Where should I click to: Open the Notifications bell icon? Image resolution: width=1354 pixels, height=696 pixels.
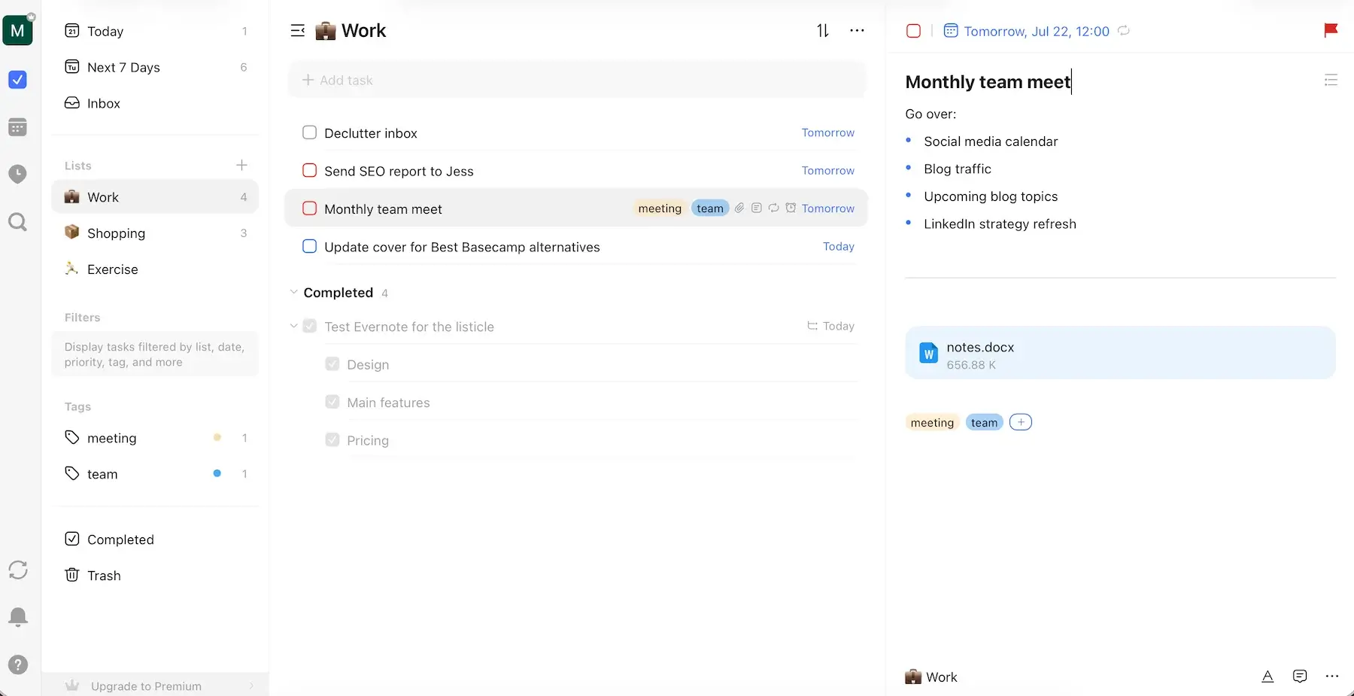tap(18, 617)
